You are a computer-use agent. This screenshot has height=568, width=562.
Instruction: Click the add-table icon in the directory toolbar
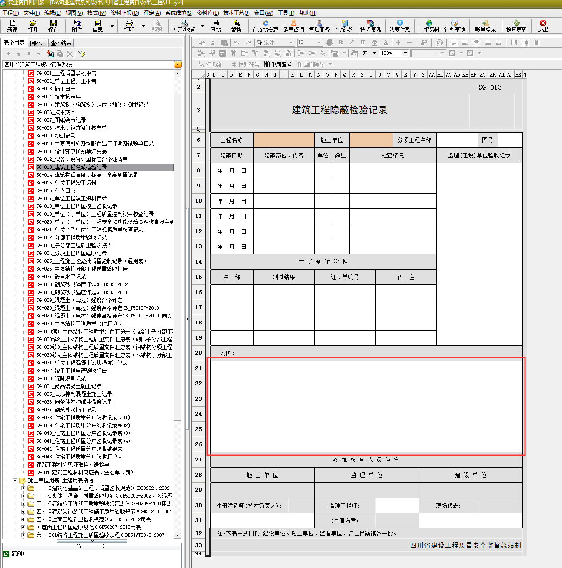[x=50, y=54]
